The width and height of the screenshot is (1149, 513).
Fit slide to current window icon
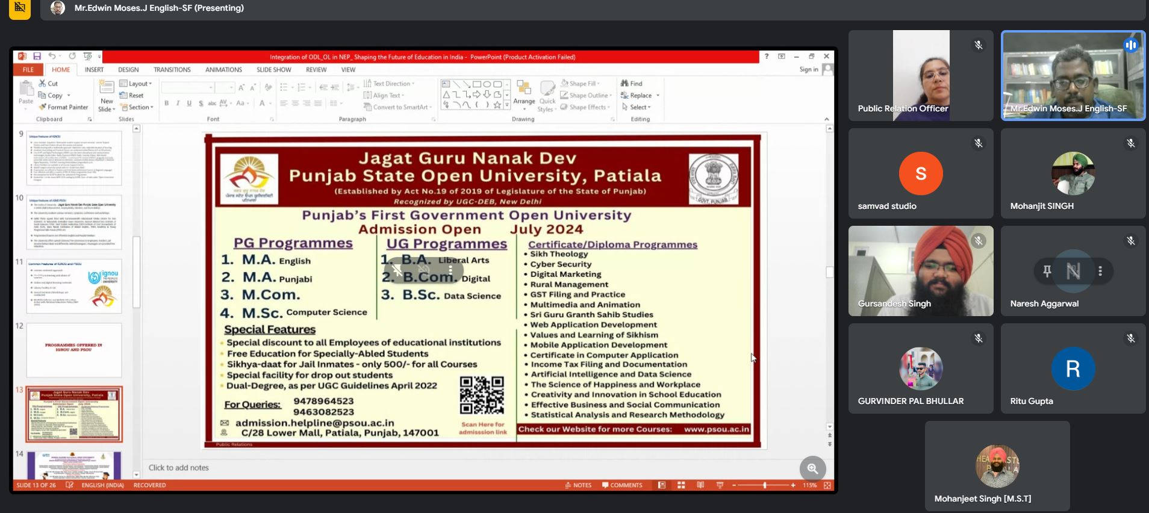pos(827,485)
